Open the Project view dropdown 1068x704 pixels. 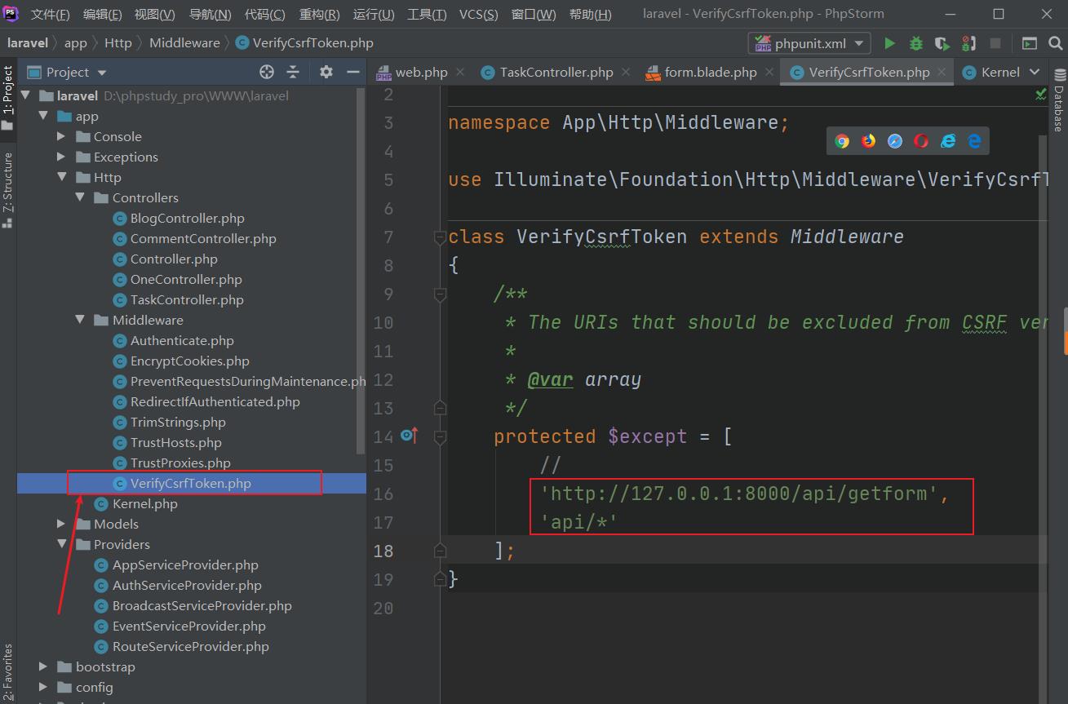click(102, 73)
